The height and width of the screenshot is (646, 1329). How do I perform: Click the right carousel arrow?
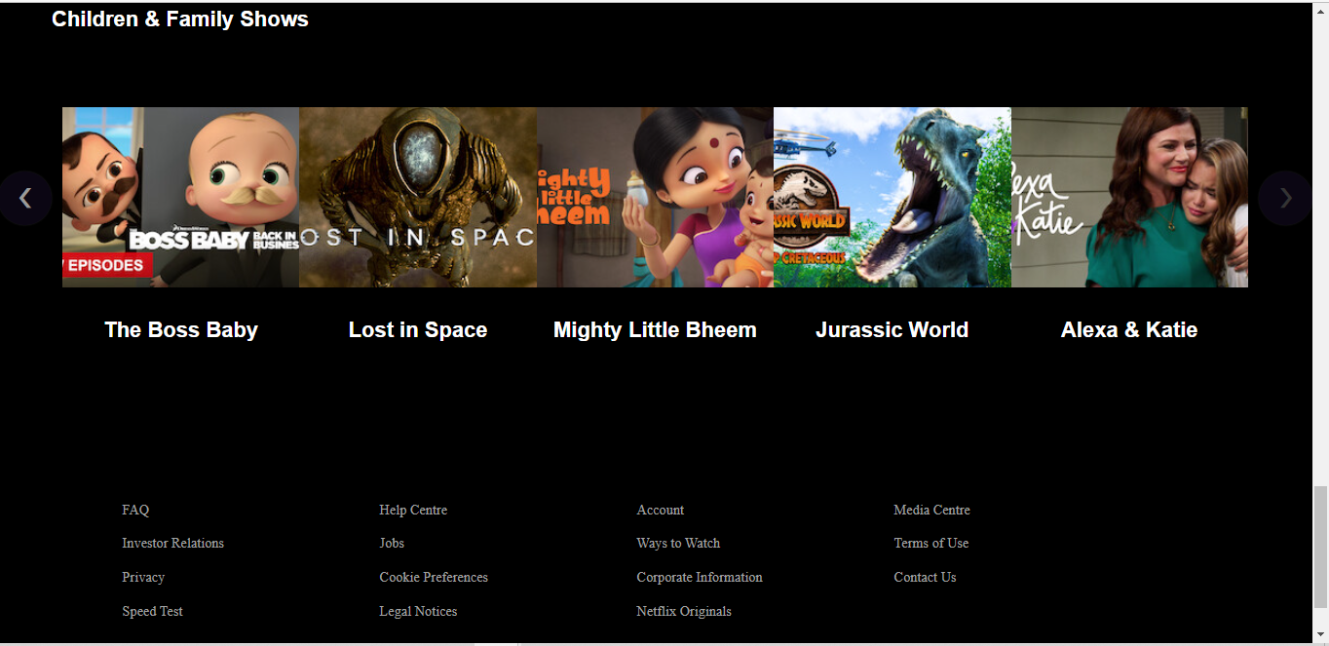[x=1285, y=198]
